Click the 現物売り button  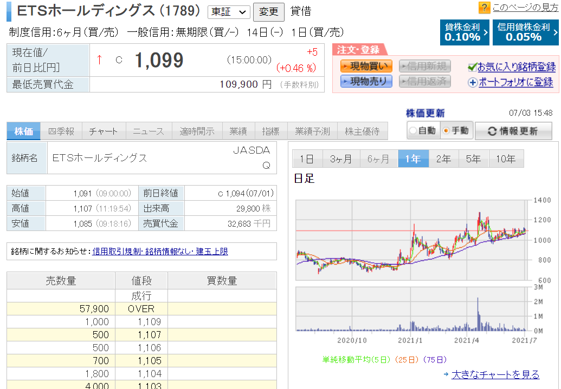pyautogui.click(x=366, y=82)
